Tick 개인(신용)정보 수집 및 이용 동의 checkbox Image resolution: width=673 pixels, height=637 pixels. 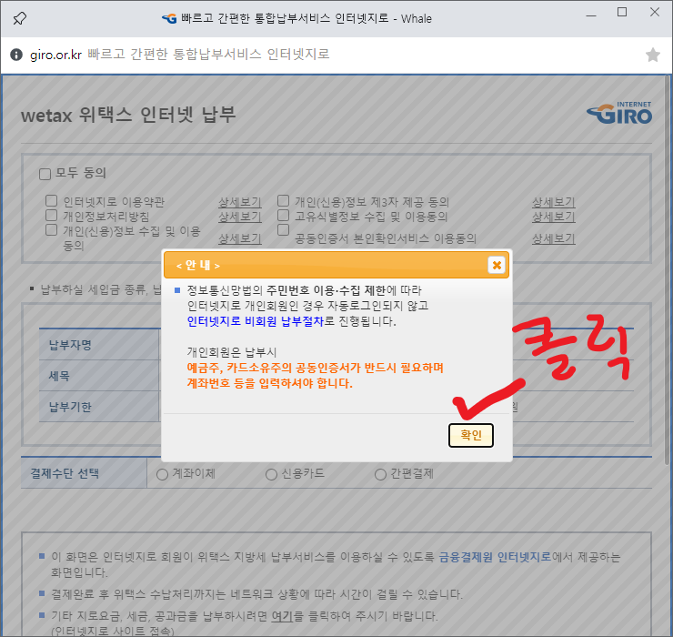(x=52, y=230)
